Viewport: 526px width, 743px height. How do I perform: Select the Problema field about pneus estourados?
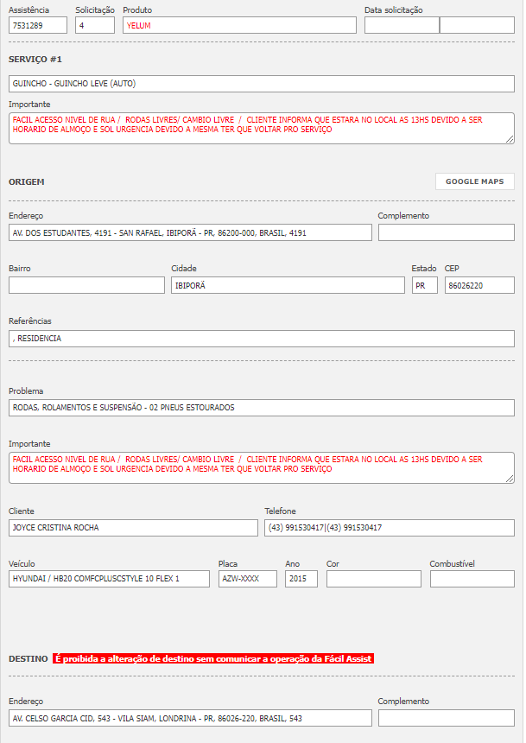(262, 408)
